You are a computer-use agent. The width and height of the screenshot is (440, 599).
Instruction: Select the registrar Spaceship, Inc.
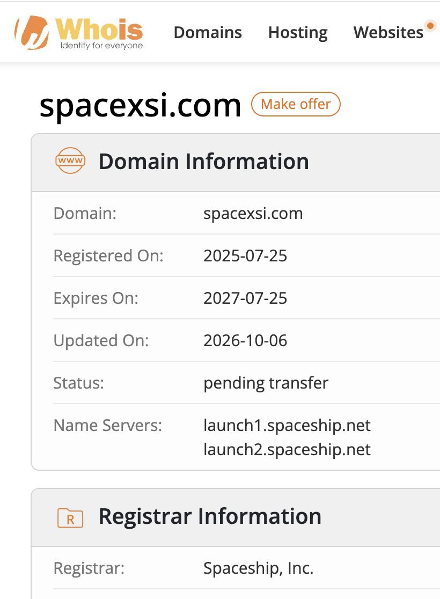click(259, 568)
